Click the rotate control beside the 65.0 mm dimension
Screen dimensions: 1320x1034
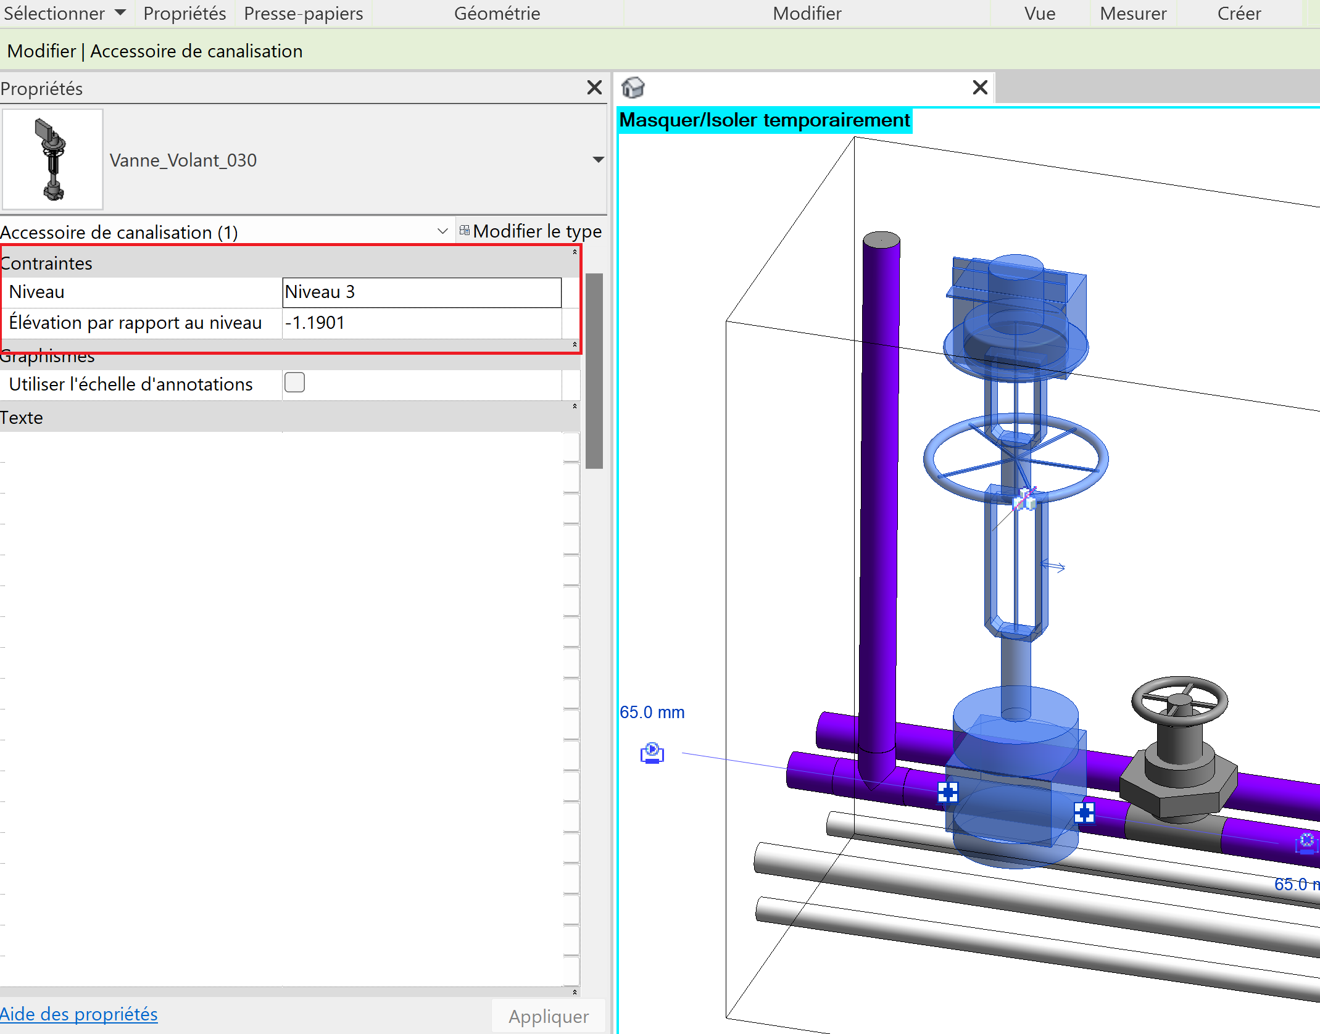pos(652,753)
